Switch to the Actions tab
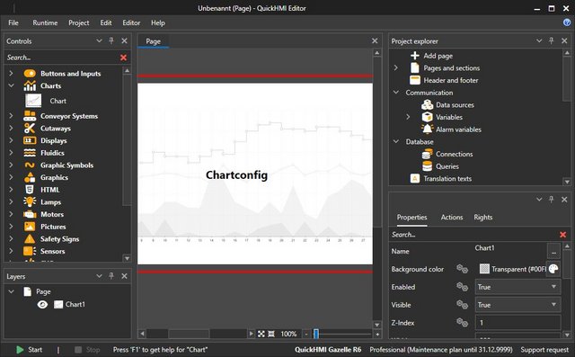The width and height of the screenshot is (575, 357). pyautogui.click(x=452, y=218)
